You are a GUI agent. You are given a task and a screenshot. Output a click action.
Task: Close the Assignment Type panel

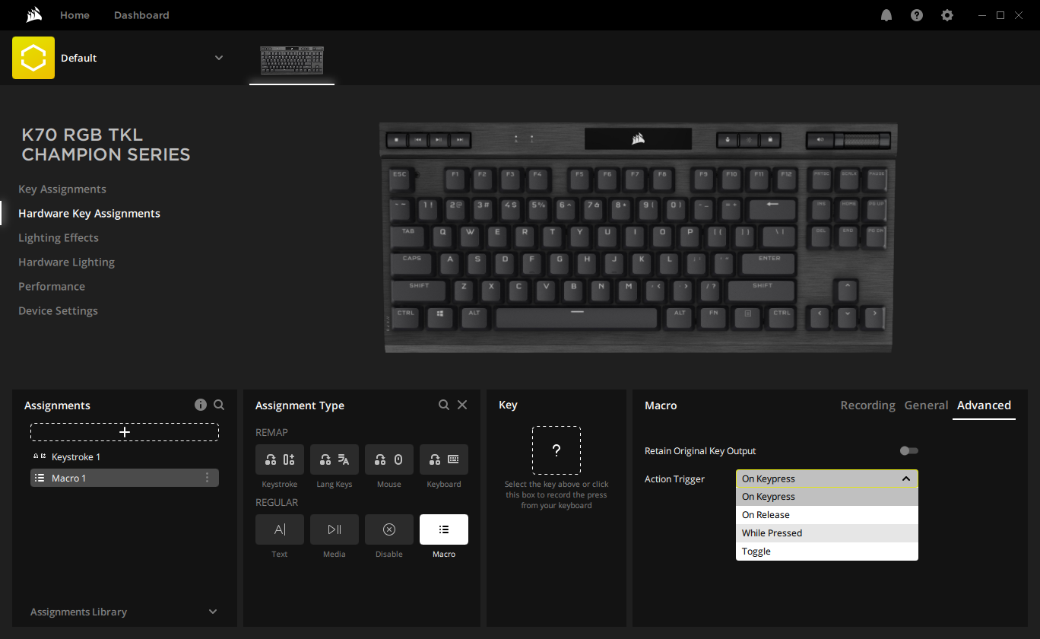tap(462, 405)
